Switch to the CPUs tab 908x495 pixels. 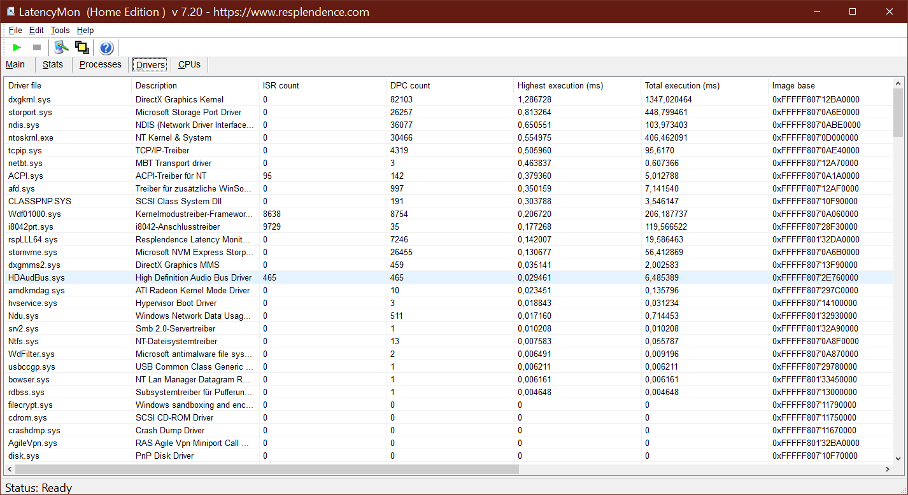[189, 64]
